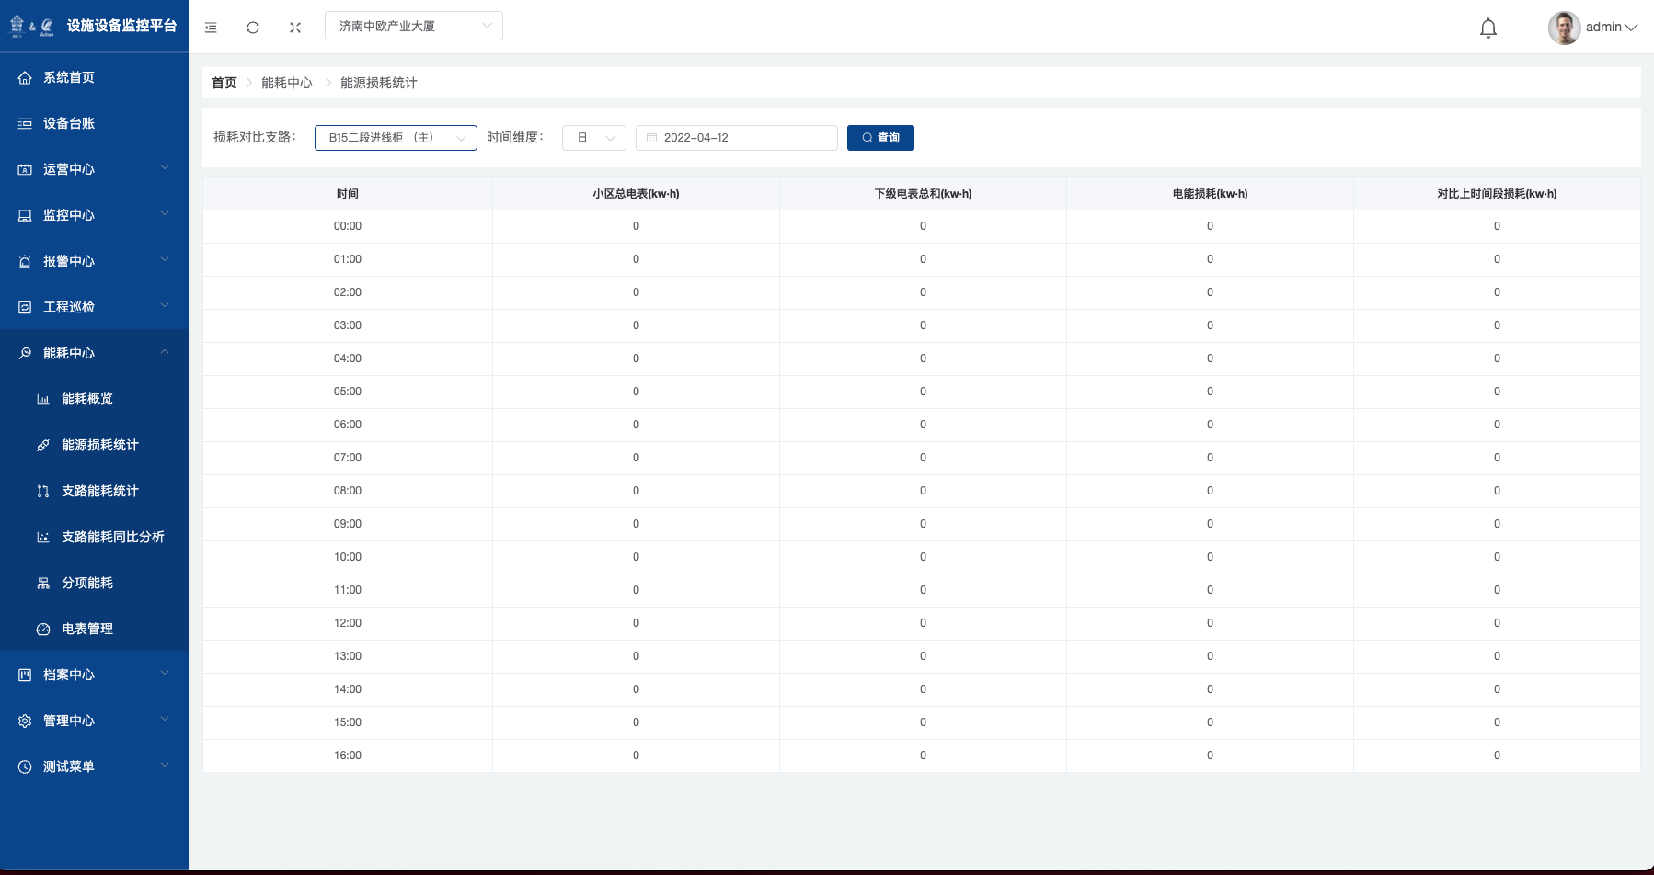Toggle fullscreen with the expand icon

(295, 28)
